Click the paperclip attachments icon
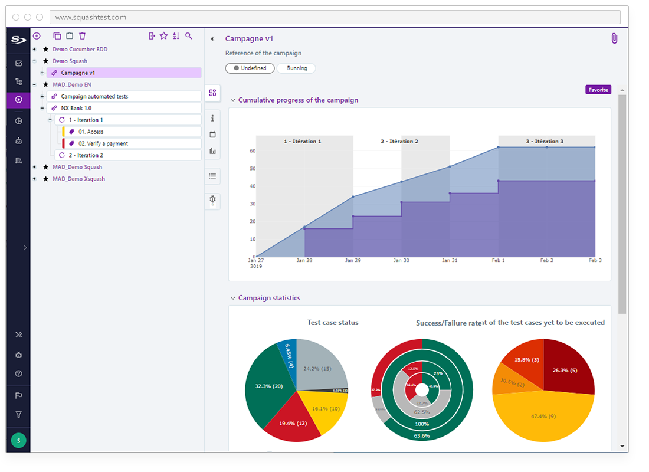This screenshot has width=649, height=472. click(x=614, y=38)
